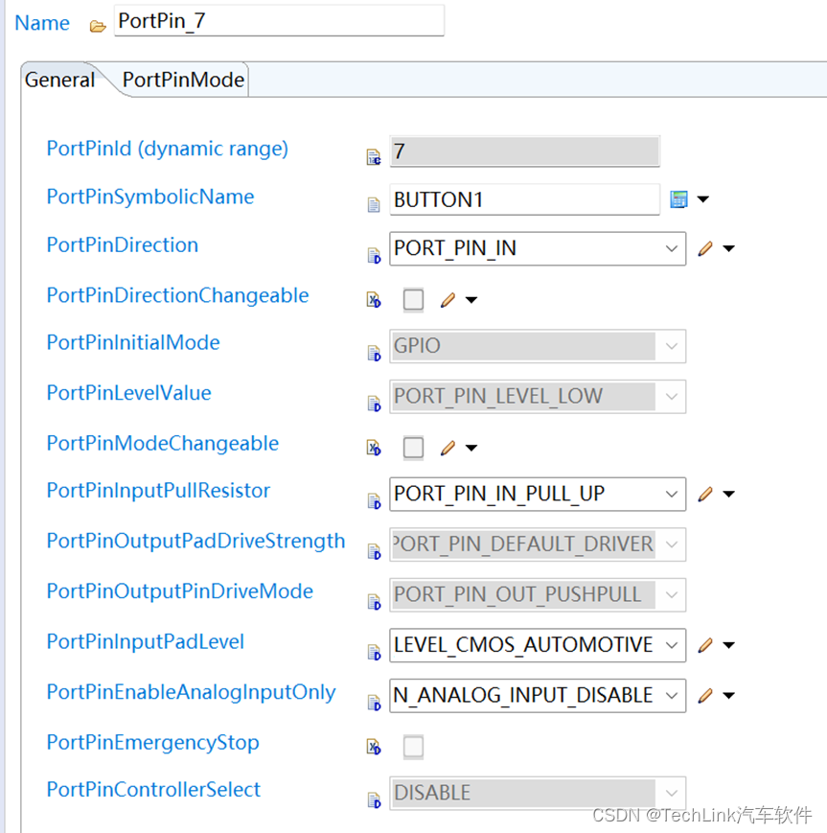Click the icon before PortPinInputPullResistor dropdown
This screenshot has width=827, height=833.
[375, 501]
